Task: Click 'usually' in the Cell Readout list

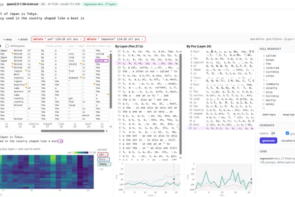Action: pos(272,88)
